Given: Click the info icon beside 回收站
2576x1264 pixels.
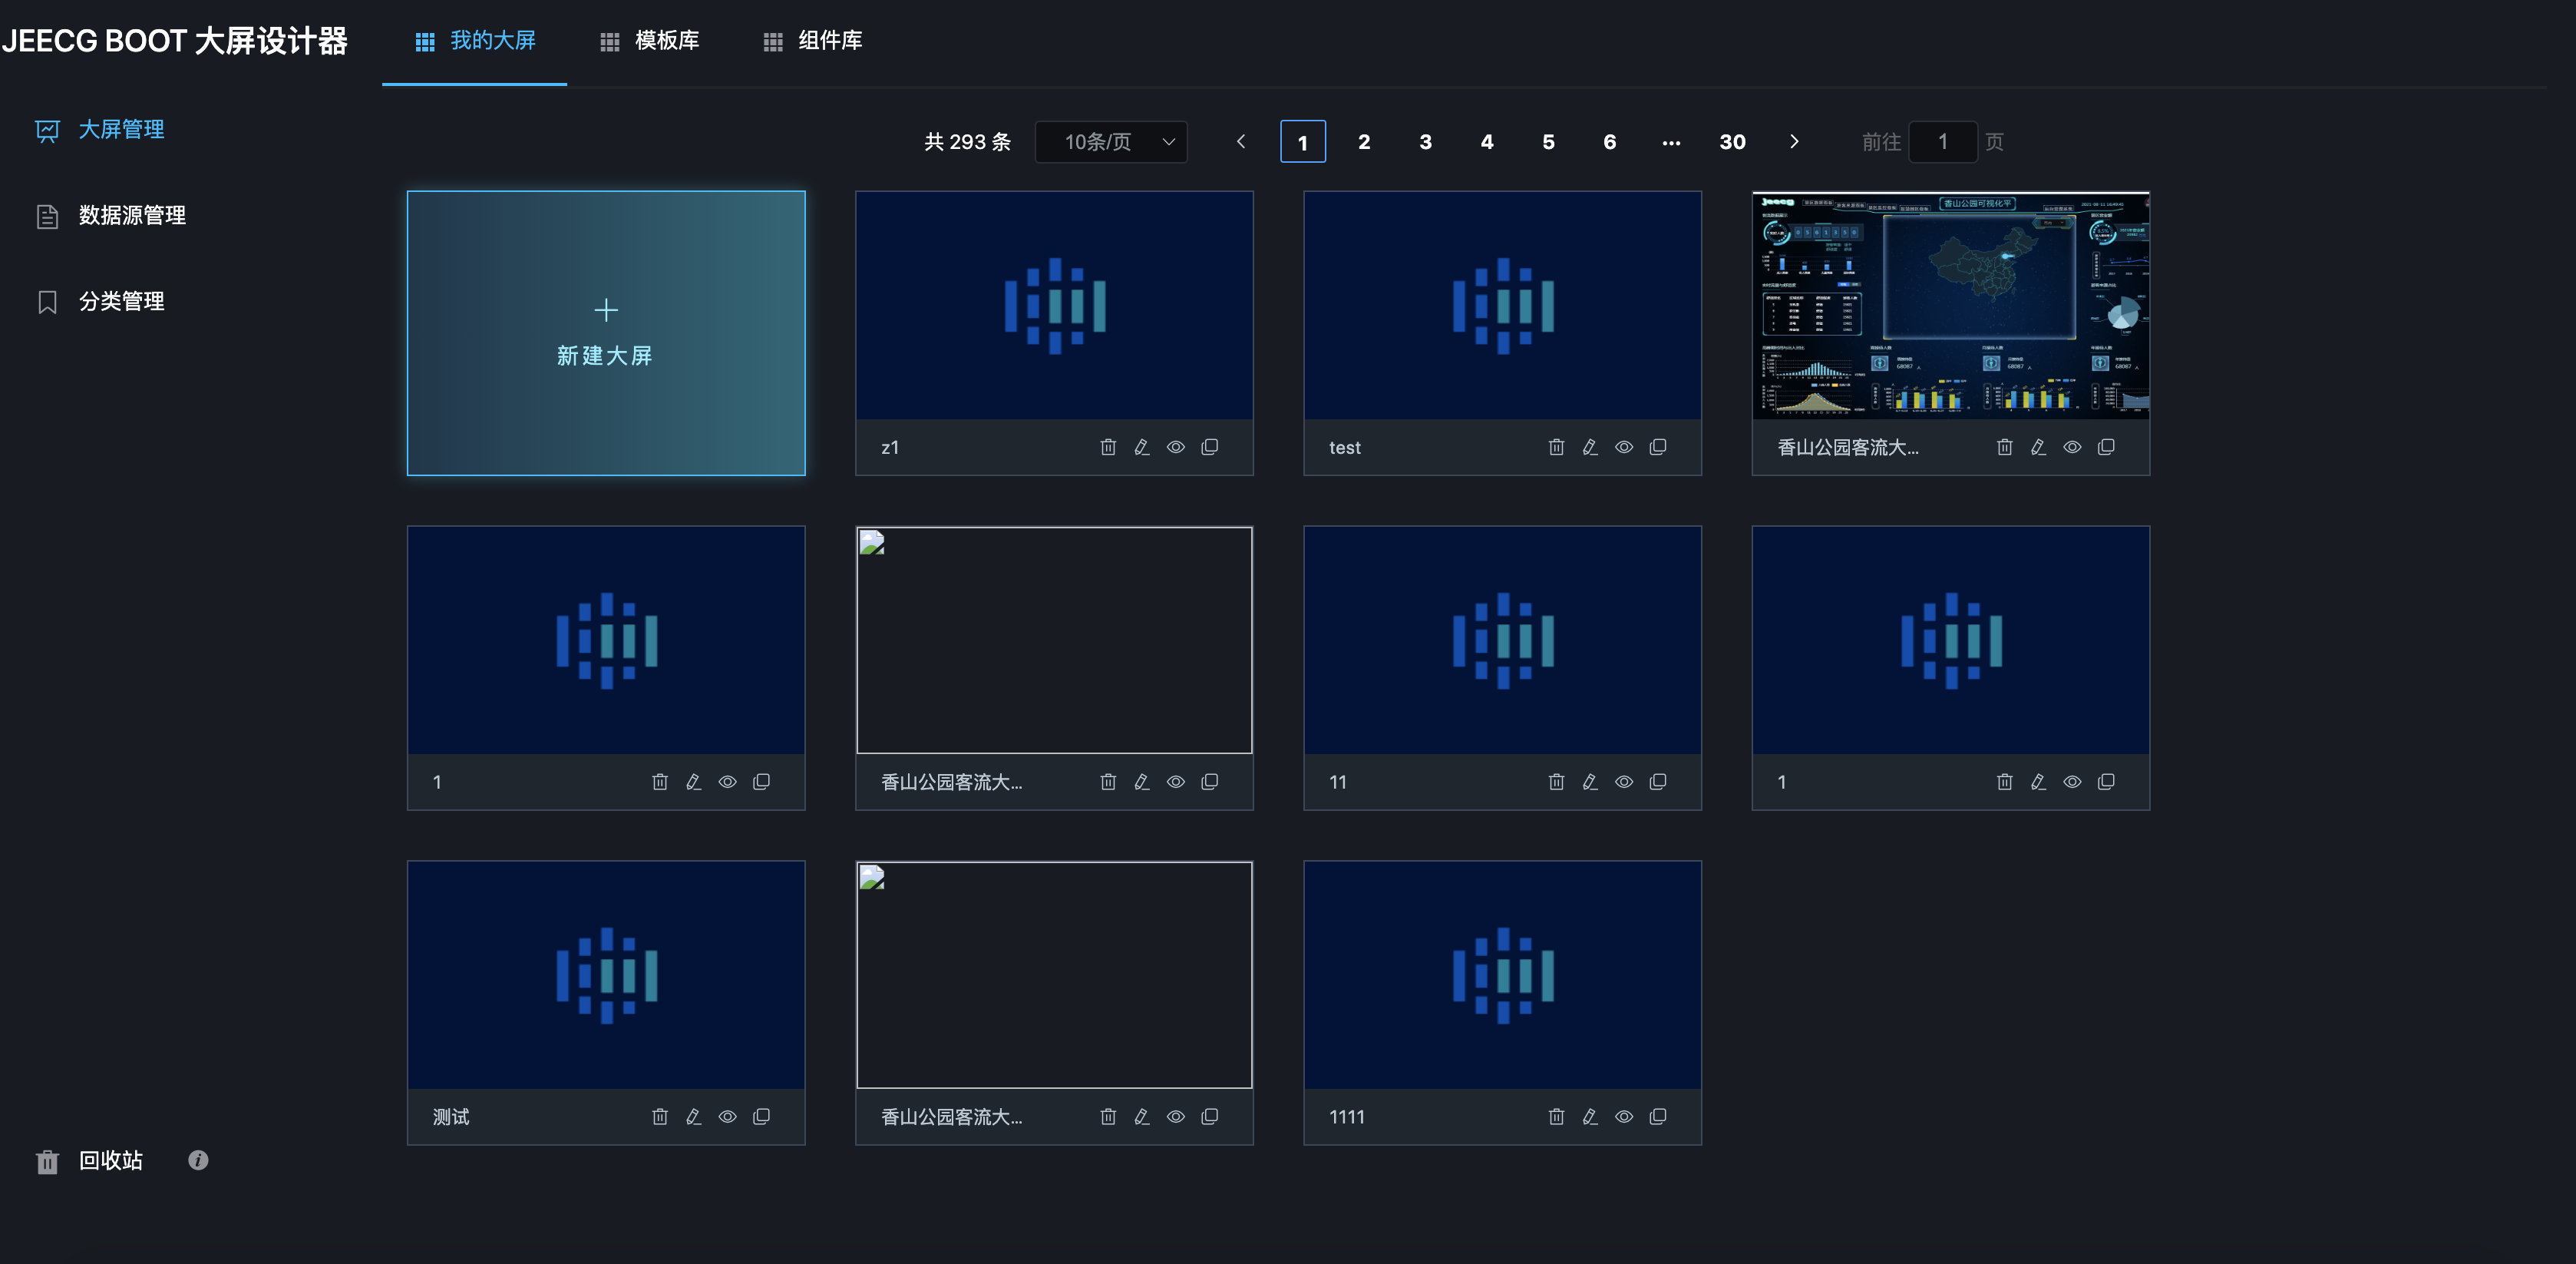Looking at the screenshot, I should [x=198, y=1161].
